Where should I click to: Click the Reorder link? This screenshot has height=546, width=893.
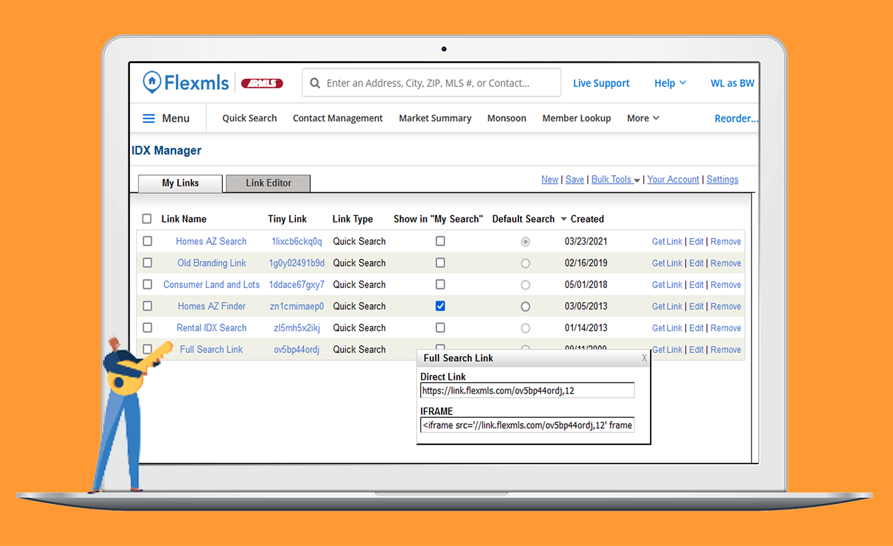736,118
